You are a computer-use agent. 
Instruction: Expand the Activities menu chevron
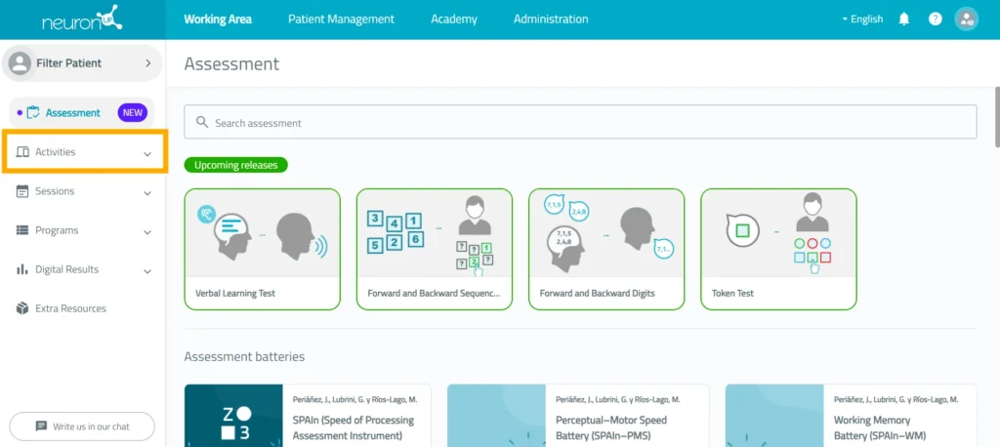pos(147,153)
